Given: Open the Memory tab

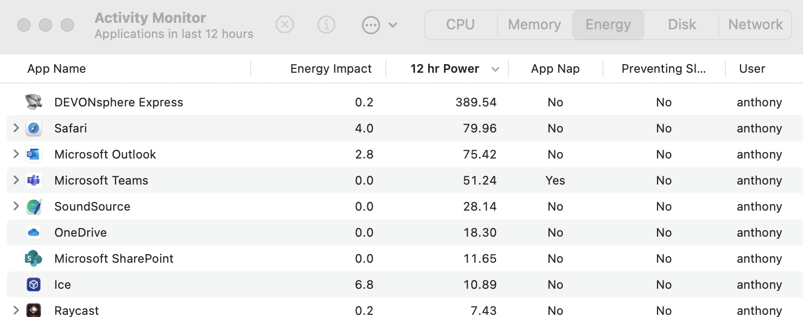Looking at the screenshot, I should click(534, 24).
